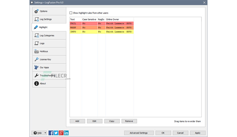The image size is (237, 137).
Task: Open the LinkedIn social link icon
Action: coord(66,133)
